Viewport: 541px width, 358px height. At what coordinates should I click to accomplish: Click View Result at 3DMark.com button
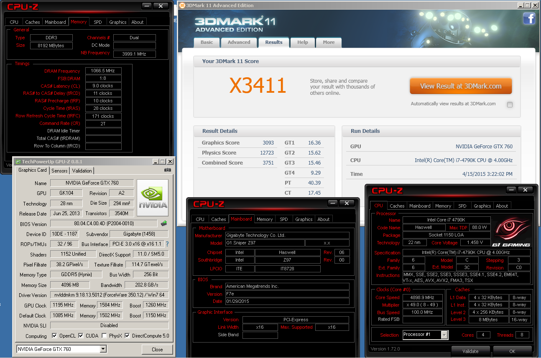461,86
